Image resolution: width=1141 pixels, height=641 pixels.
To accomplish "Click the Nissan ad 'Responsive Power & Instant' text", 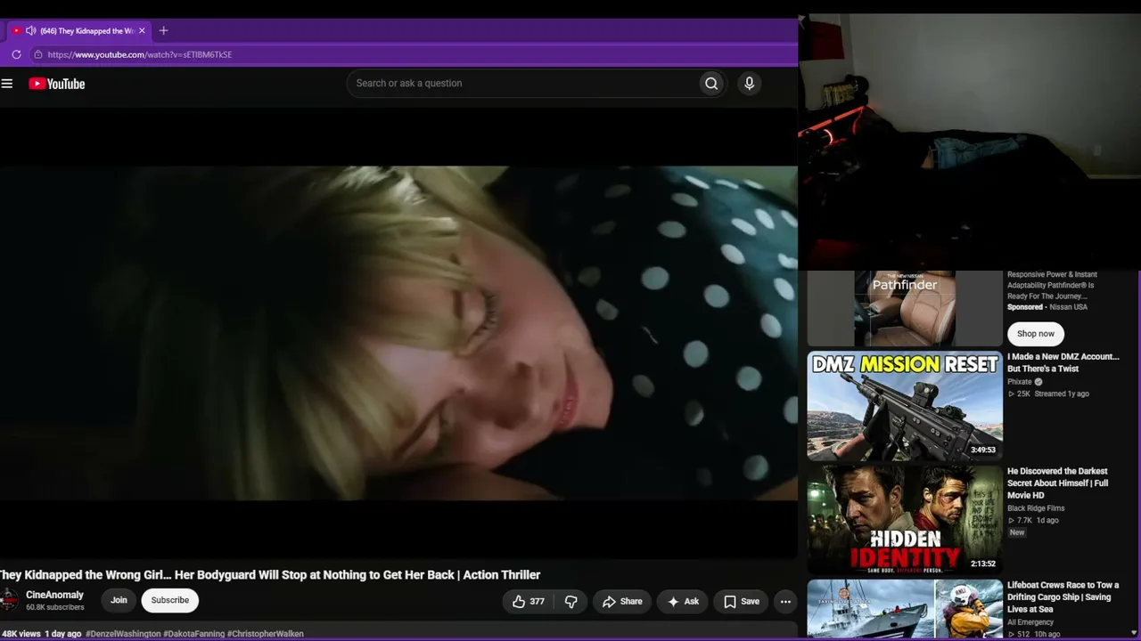I will [x=1053, y=285].
